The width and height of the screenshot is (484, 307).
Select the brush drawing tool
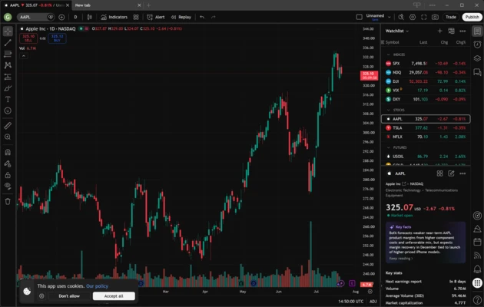(8, 88)
